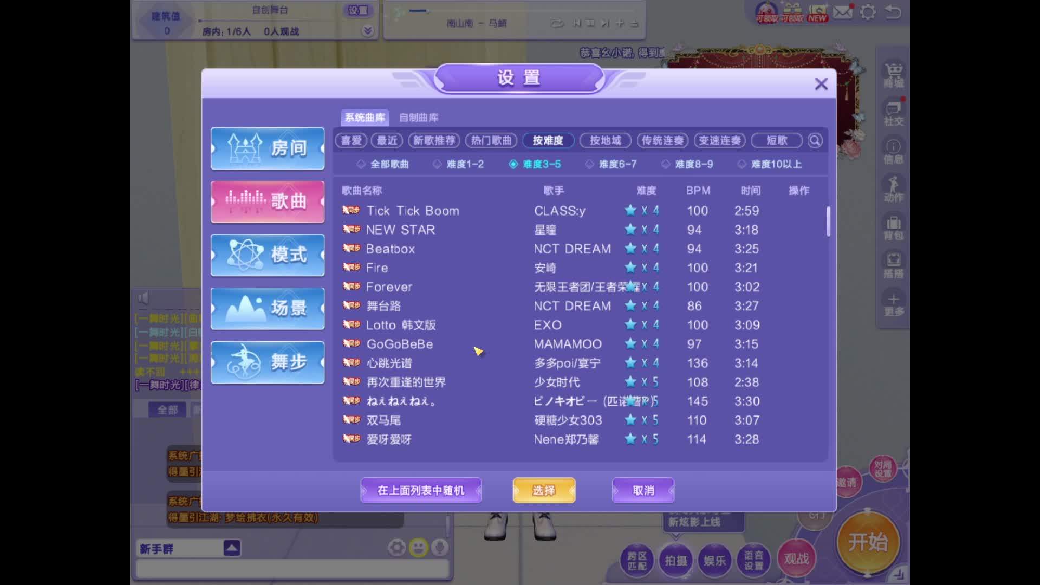Select the 新歌推荐 new songs filter

[434, 141]
